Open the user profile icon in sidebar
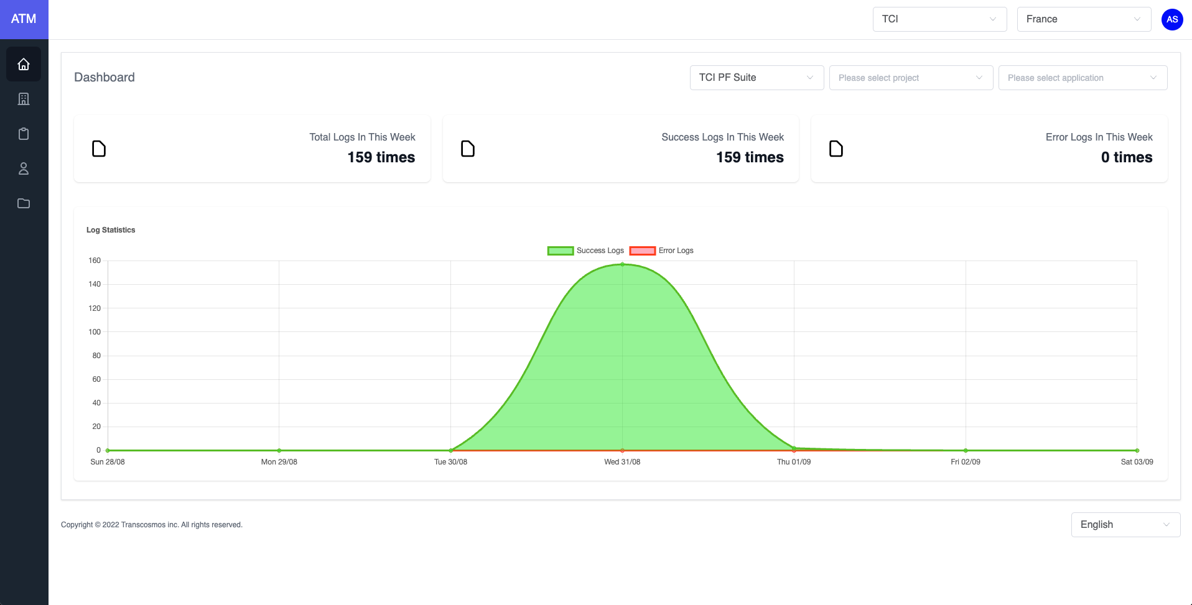The image size is (1192, 605). [24, 169]
